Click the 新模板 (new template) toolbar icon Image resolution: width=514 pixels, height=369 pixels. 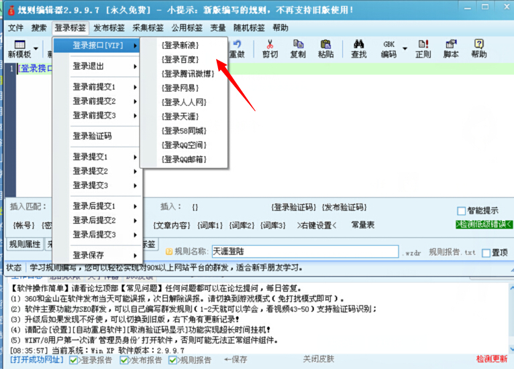[x=19, y=48]
